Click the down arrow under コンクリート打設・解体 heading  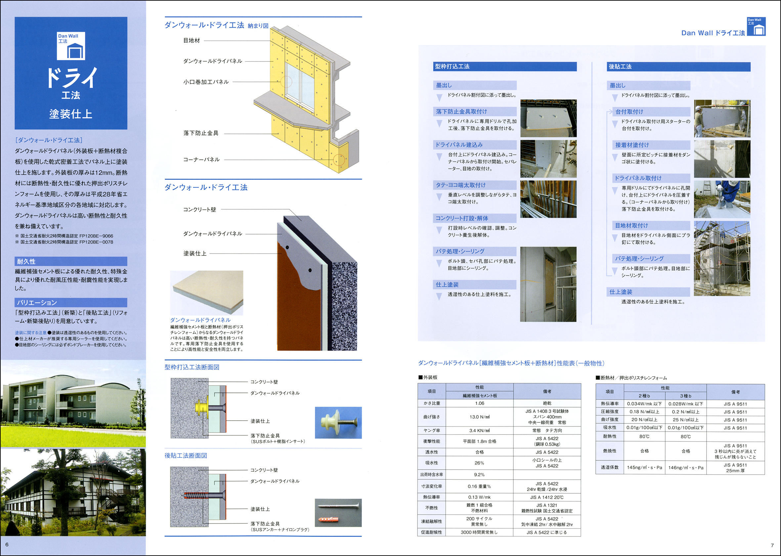click(x=439, y=230)
